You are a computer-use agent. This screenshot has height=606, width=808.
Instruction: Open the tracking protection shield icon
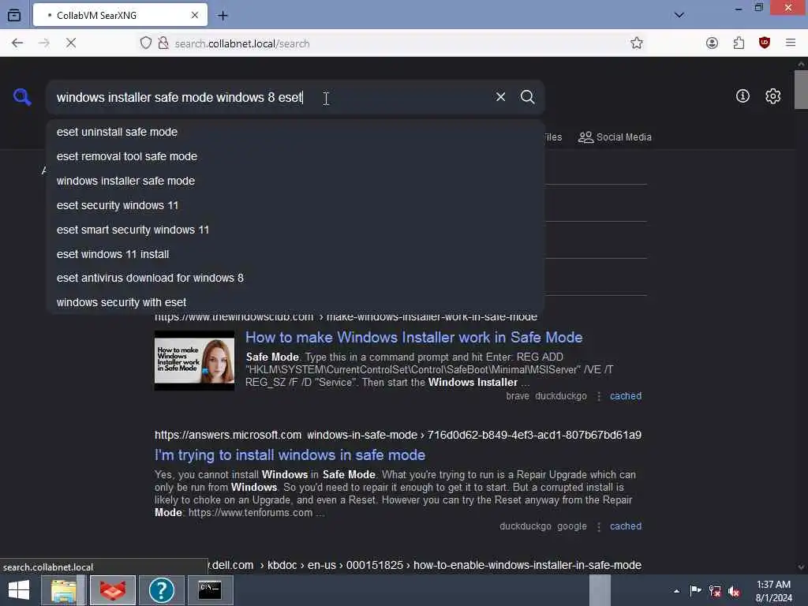coord(146,43)
